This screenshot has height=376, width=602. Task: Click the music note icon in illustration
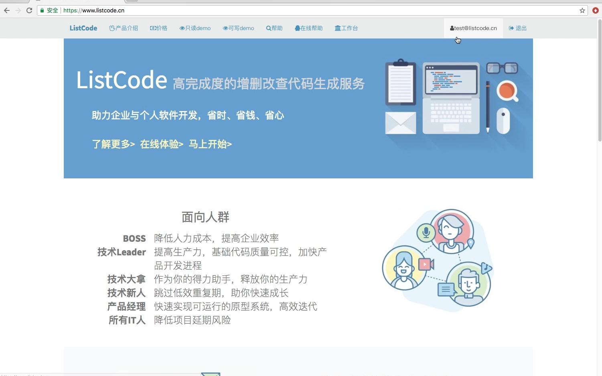[x=486, y=268]
